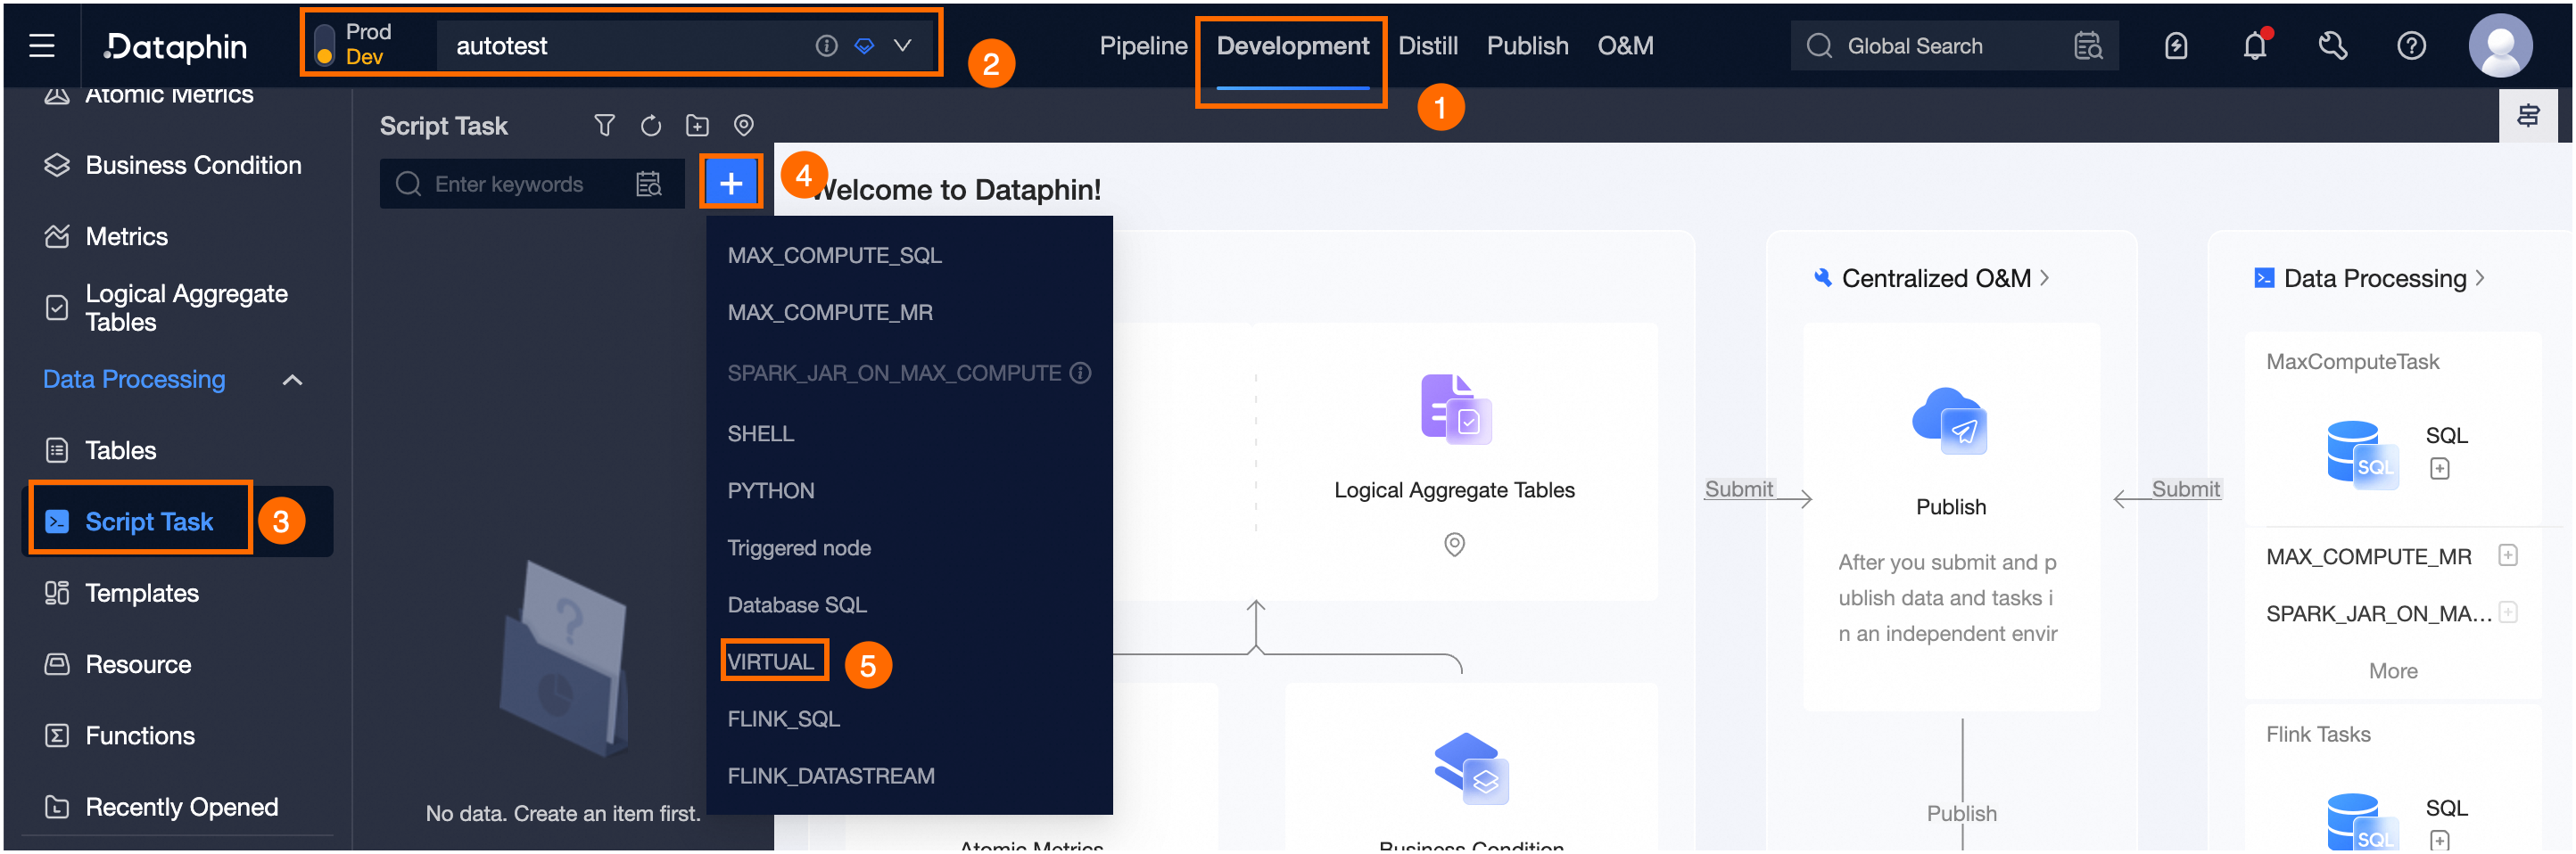The height and width of the screenshot is (854, 2576).
Task: Click the new folder icon in Script Task
Action: (697, 125)
